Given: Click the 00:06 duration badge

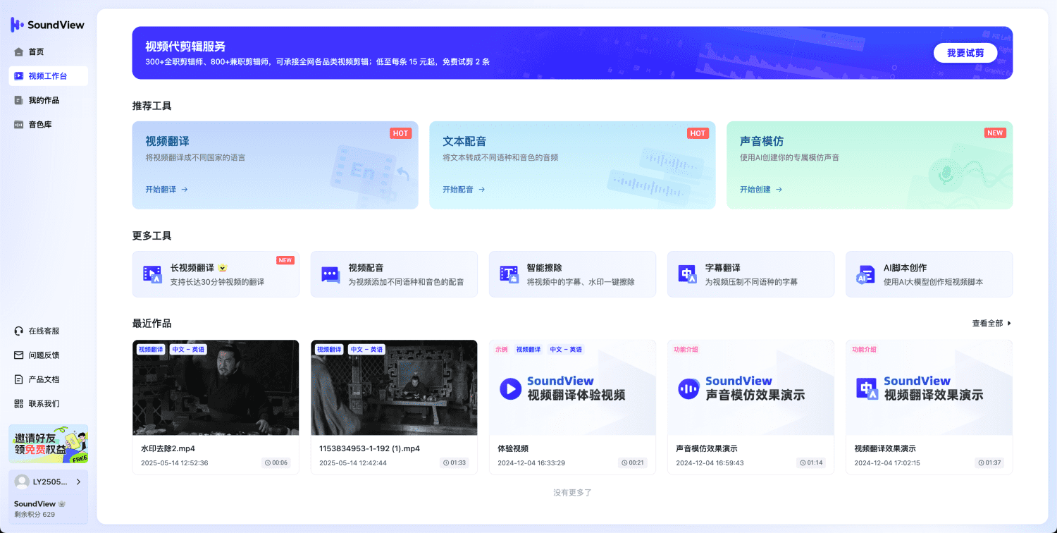Looking at the screenshot, I should (x=276, y=463).
